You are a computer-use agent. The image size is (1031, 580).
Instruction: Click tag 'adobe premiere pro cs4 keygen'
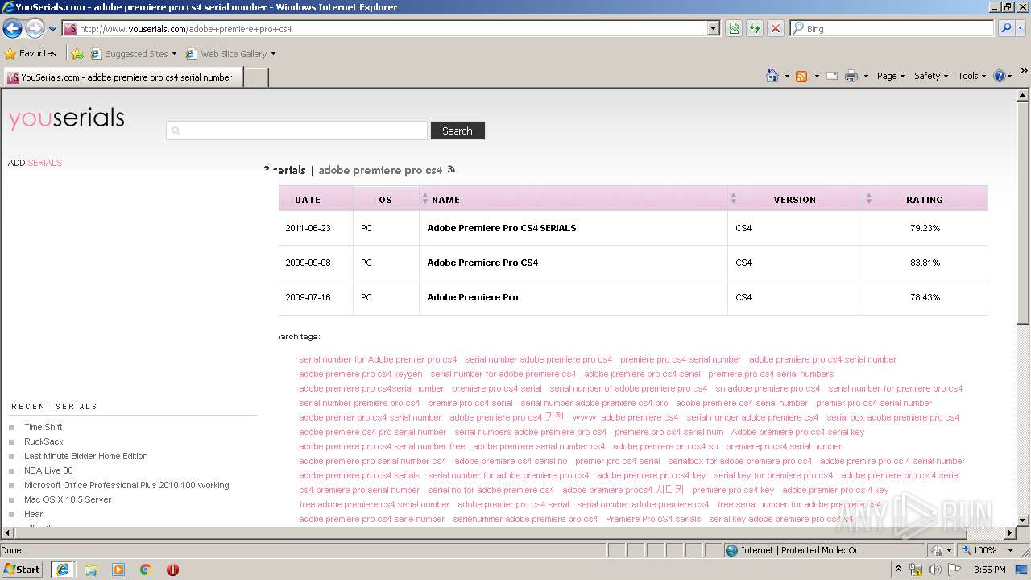pos(361,374)
